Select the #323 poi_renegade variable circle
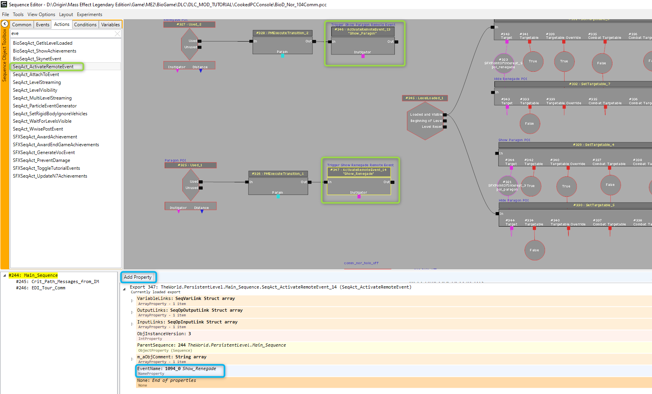 [503, 63]
